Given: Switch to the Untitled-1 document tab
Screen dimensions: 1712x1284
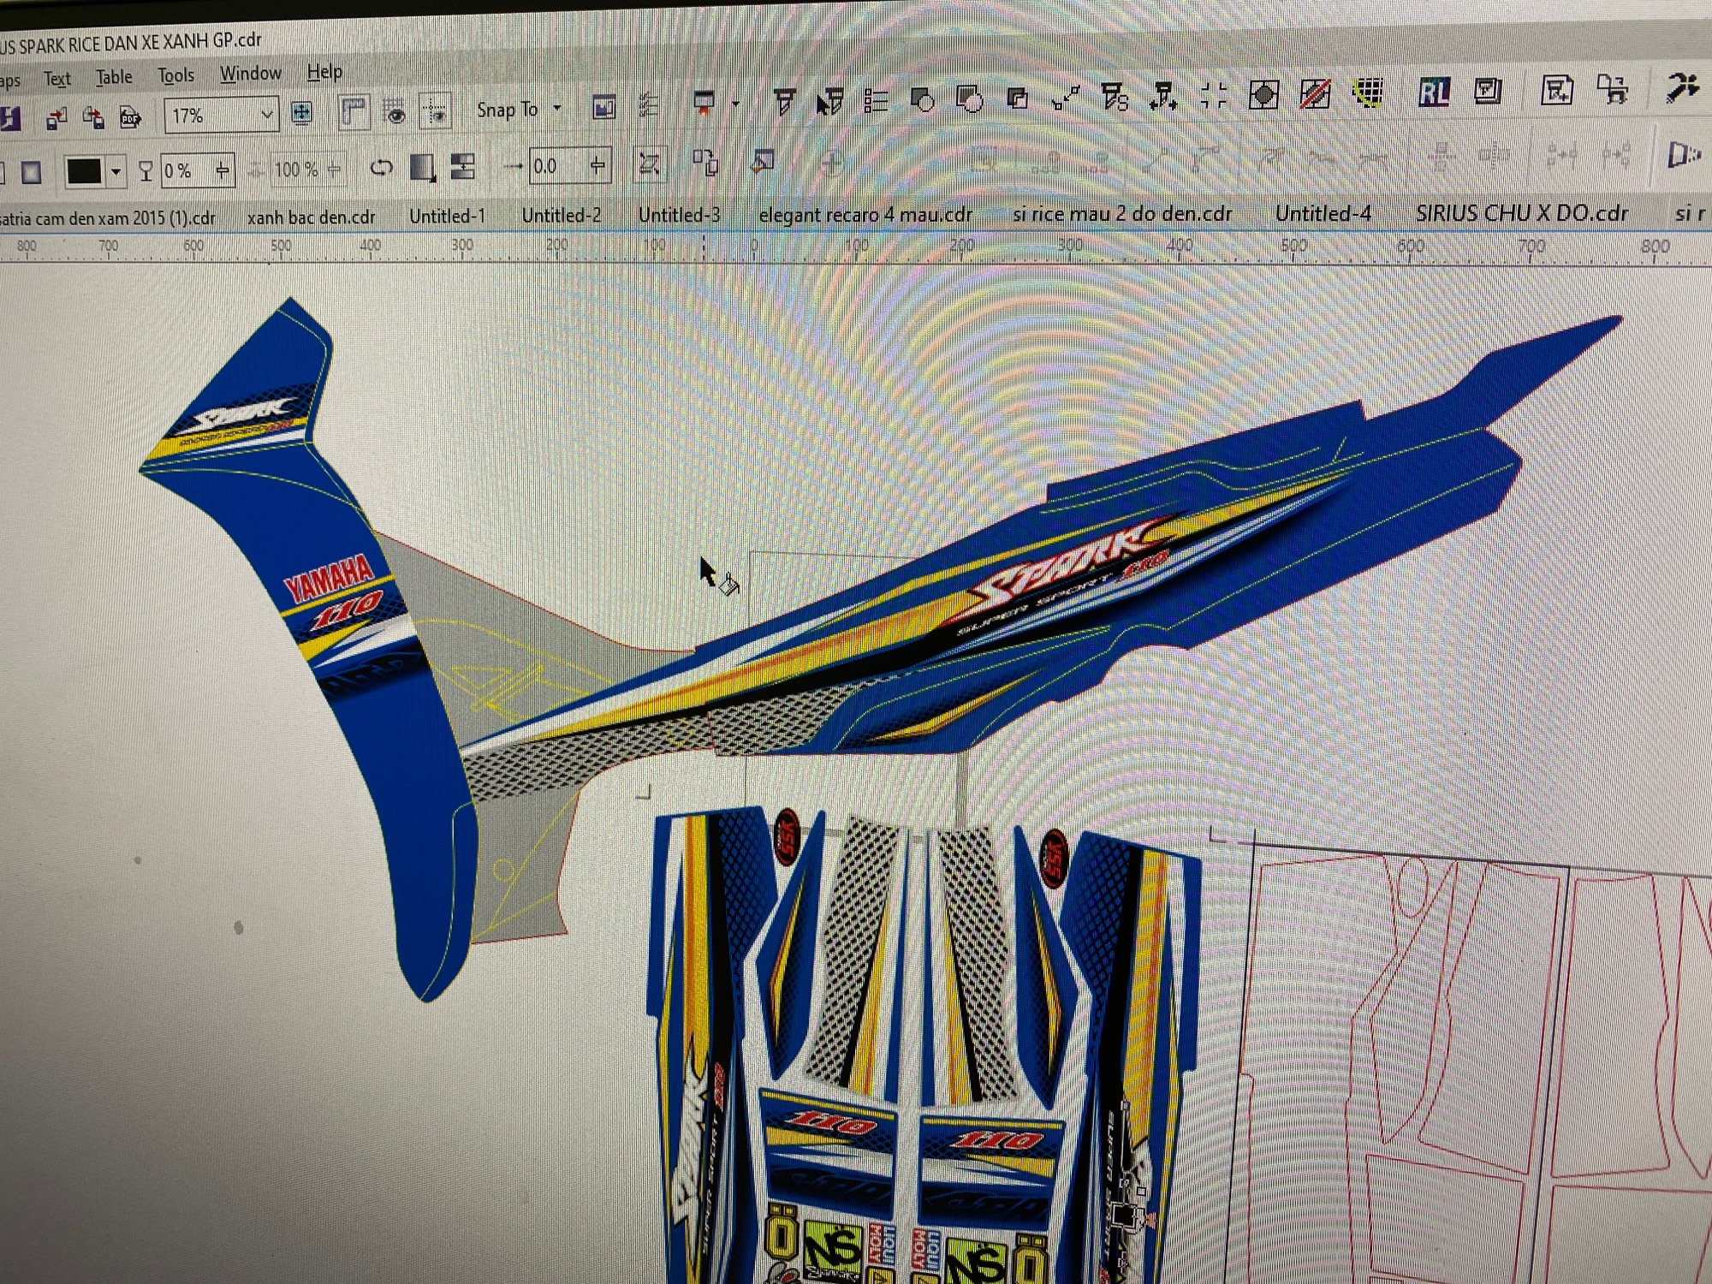Looking at the screenshot, I should 447,216.
